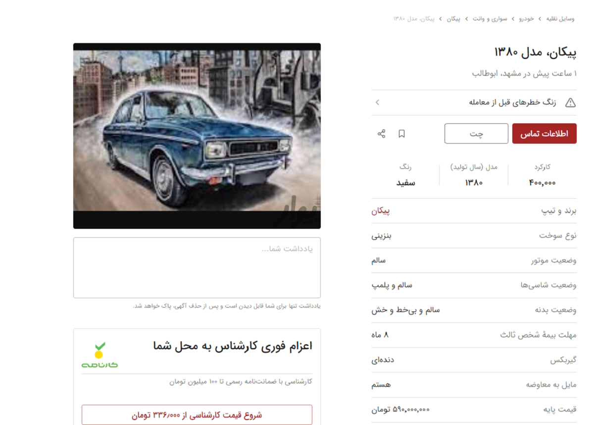Open اطلاعات تماس contact details

click(x=544, y=133)
